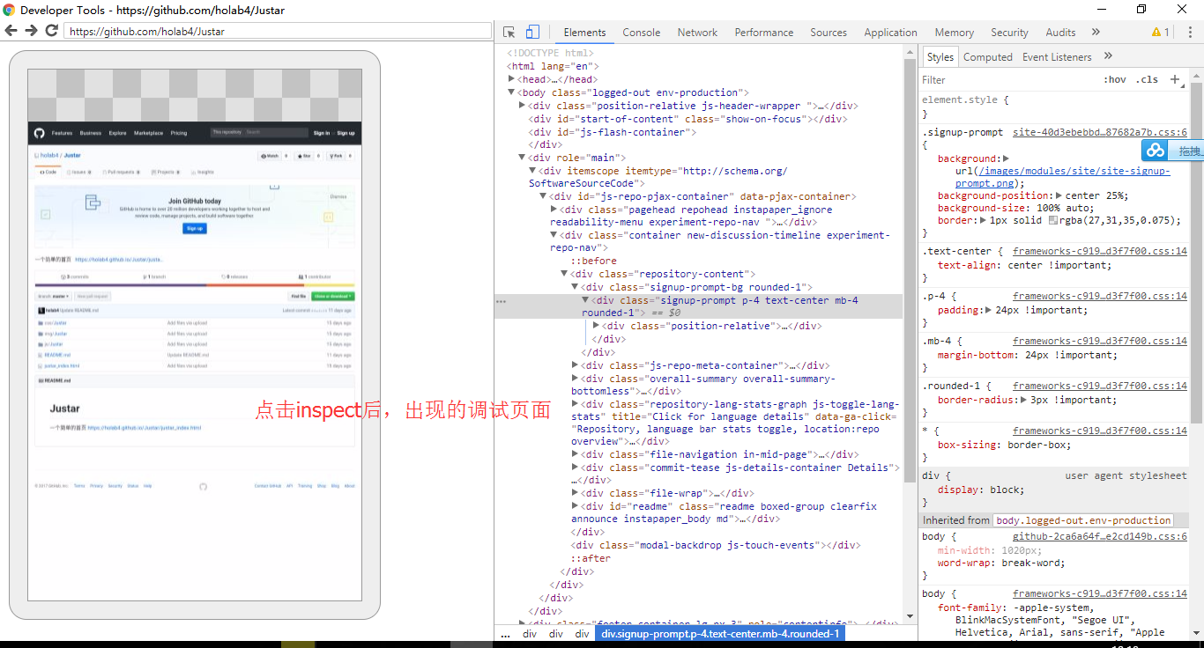Open the Event Listeners sidebar tab
1204x648 pixels.
(x=1057, y=57)
